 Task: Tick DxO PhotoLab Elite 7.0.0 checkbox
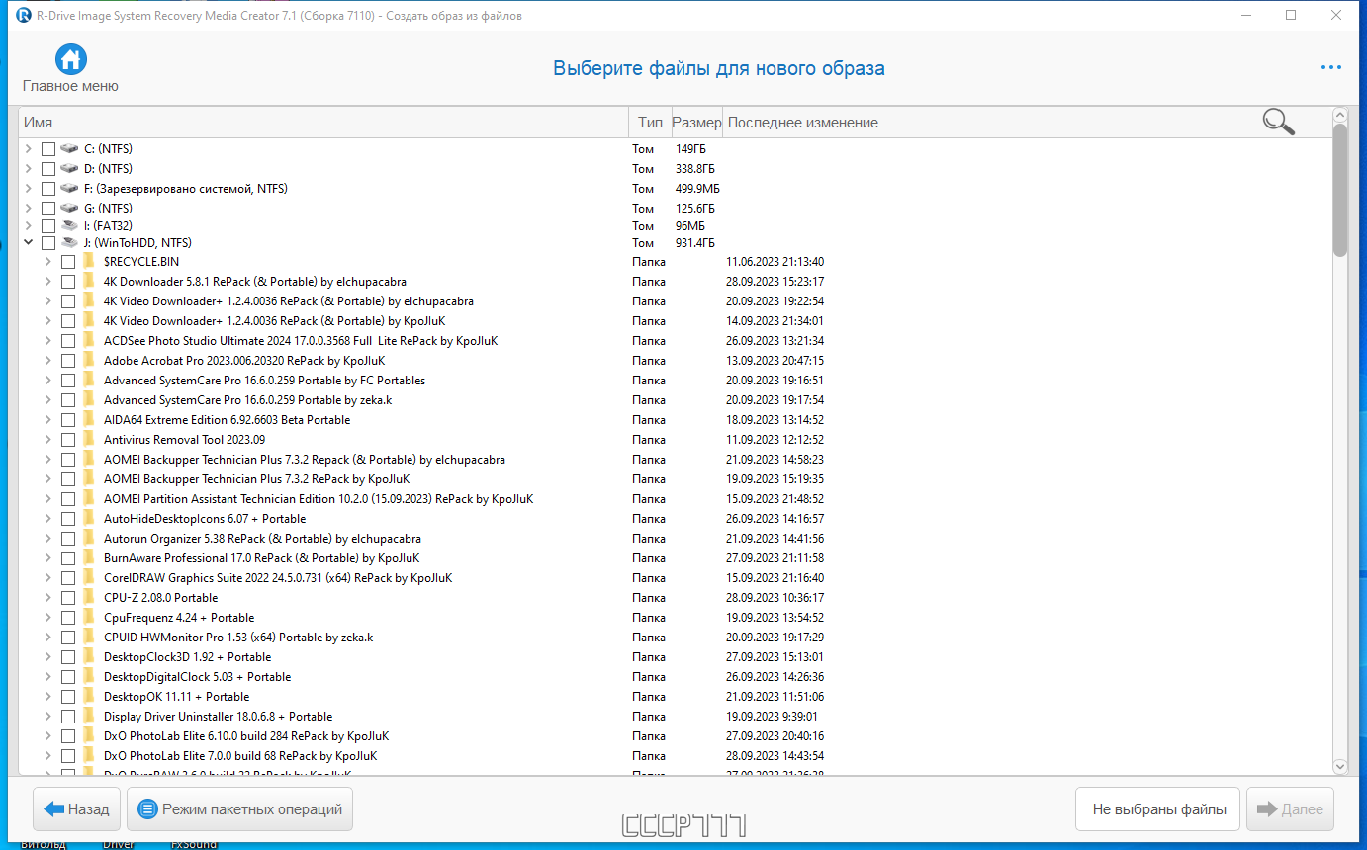[x=68, y=755]
